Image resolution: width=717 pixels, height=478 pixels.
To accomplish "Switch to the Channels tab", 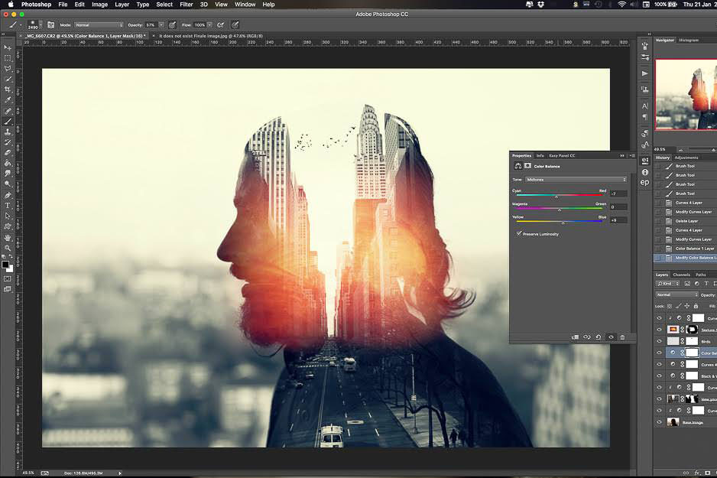I will pyautogui.click(x=681, y=275).
